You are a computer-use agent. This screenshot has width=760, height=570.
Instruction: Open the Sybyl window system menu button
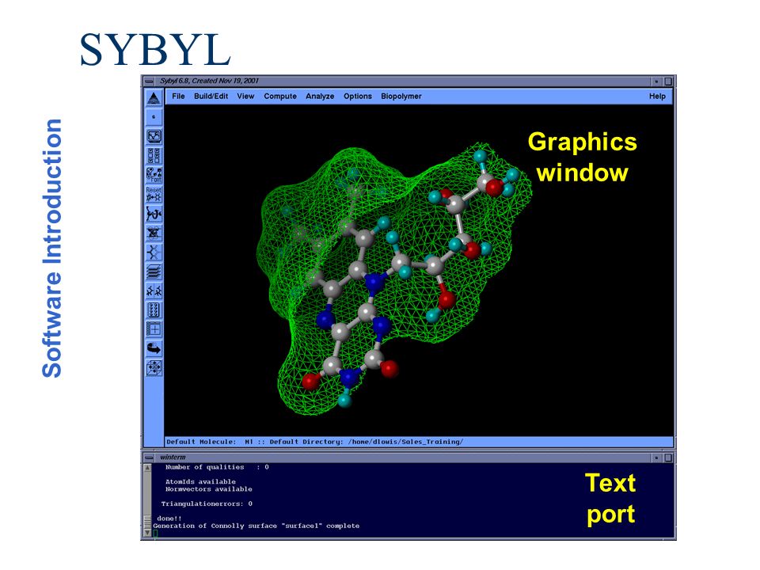pyautogui.click(x=150, y=81)
